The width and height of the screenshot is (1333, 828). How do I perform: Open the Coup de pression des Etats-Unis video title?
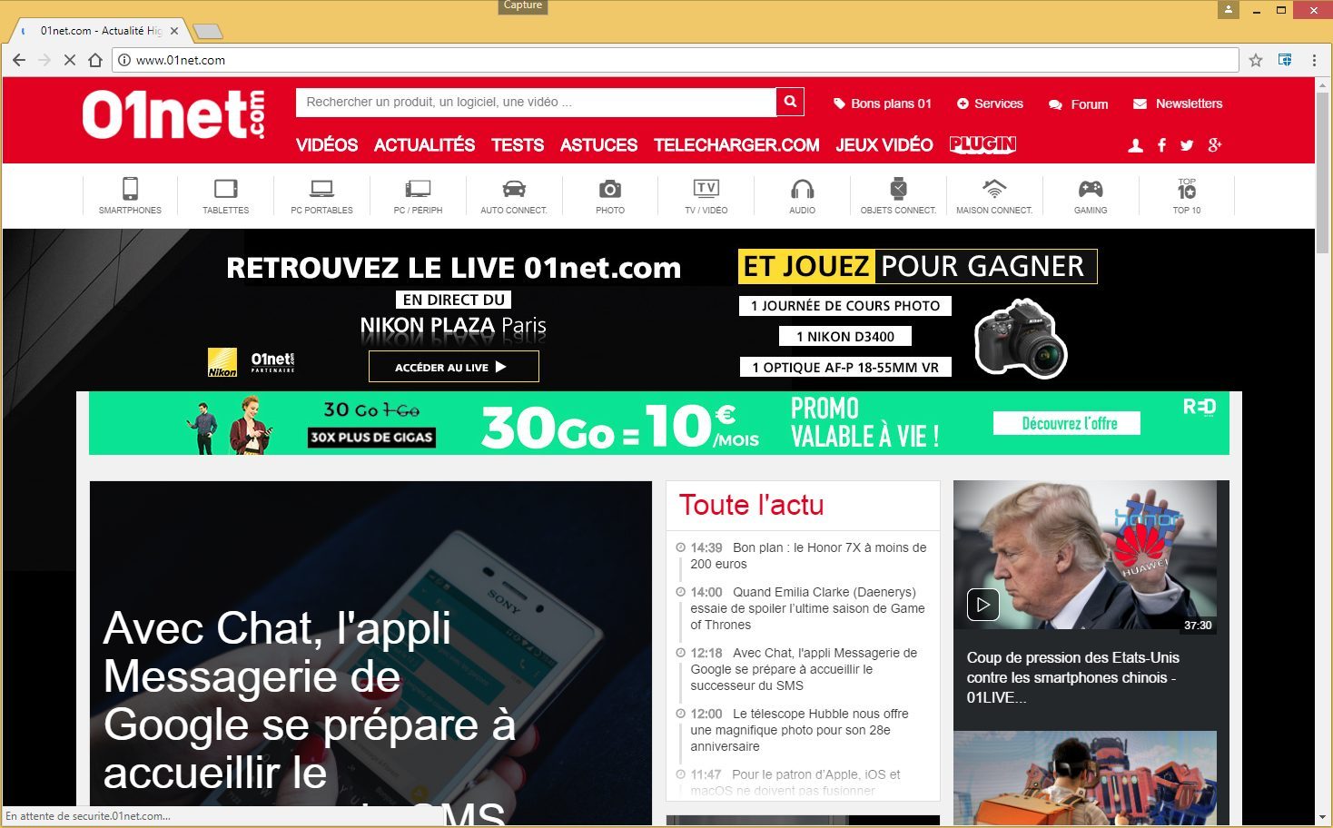(1072, 677)
